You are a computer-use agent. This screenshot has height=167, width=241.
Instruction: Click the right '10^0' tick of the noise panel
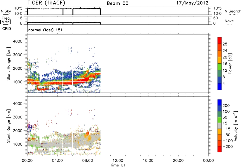point(217,14)
